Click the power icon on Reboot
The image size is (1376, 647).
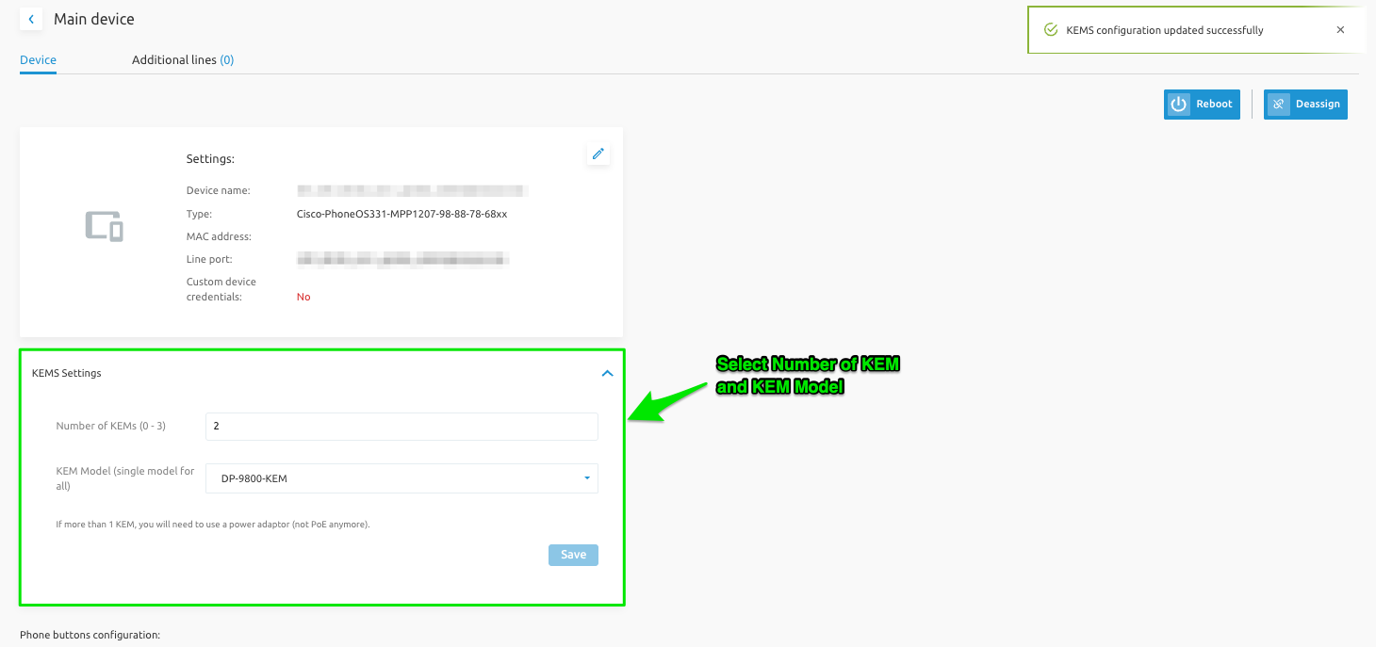click(1179, 105)
